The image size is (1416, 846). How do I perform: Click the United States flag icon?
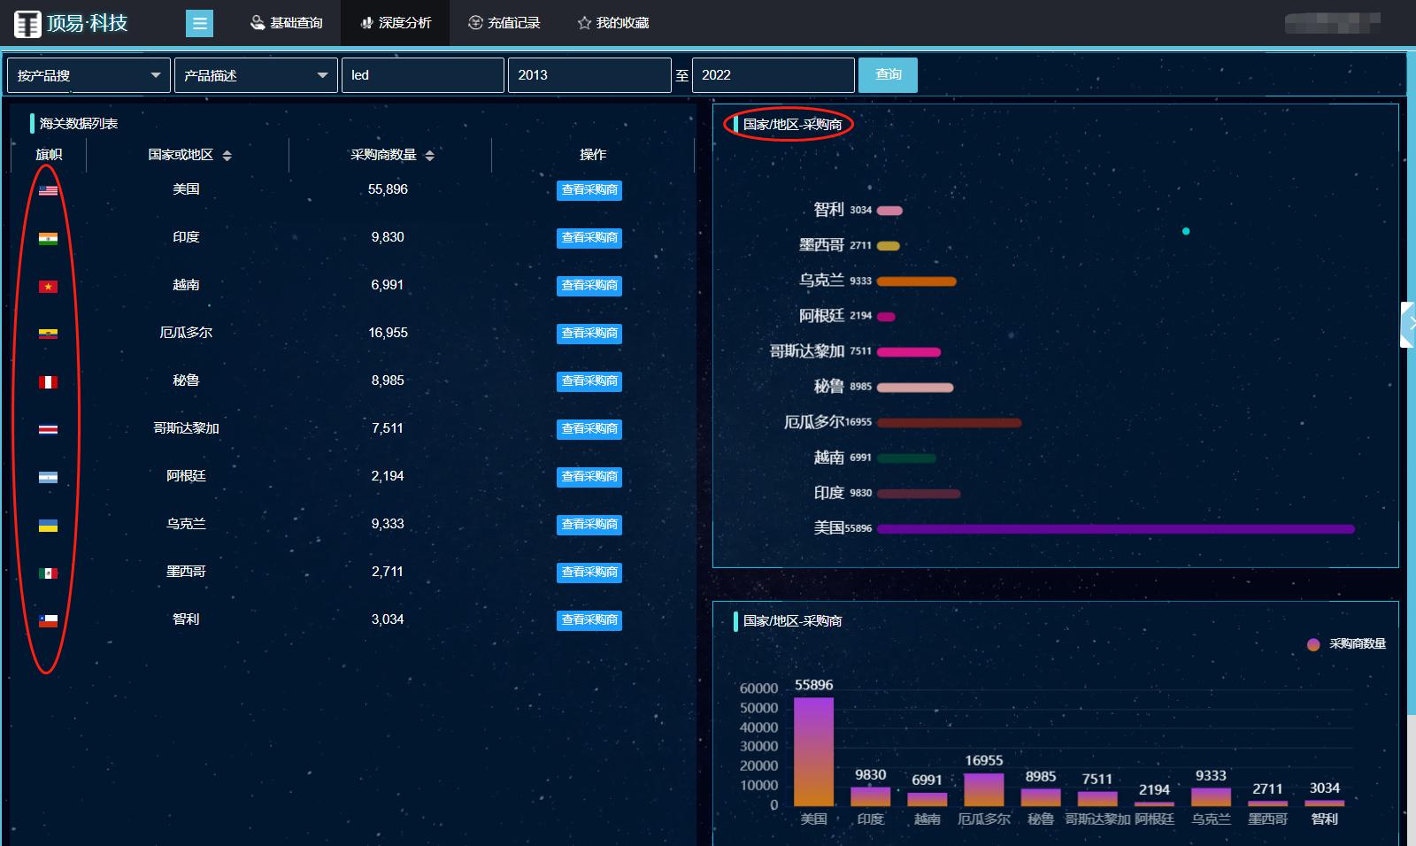(49, 190)
